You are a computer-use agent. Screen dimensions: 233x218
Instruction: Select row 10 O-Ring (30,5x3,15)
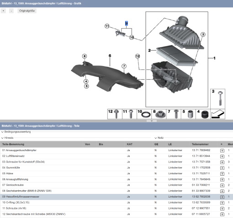coord(116,203)
